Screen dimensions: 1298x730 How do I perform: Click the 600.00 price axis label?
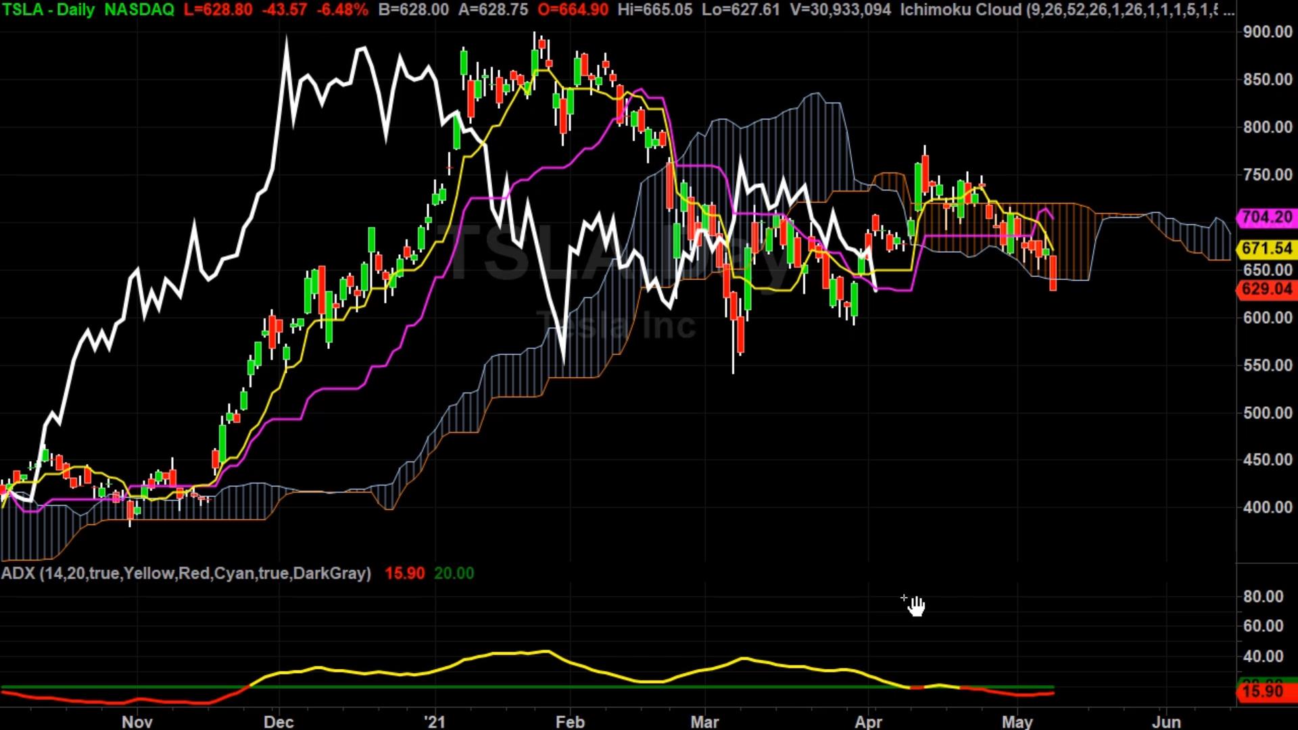(1268, 317)
